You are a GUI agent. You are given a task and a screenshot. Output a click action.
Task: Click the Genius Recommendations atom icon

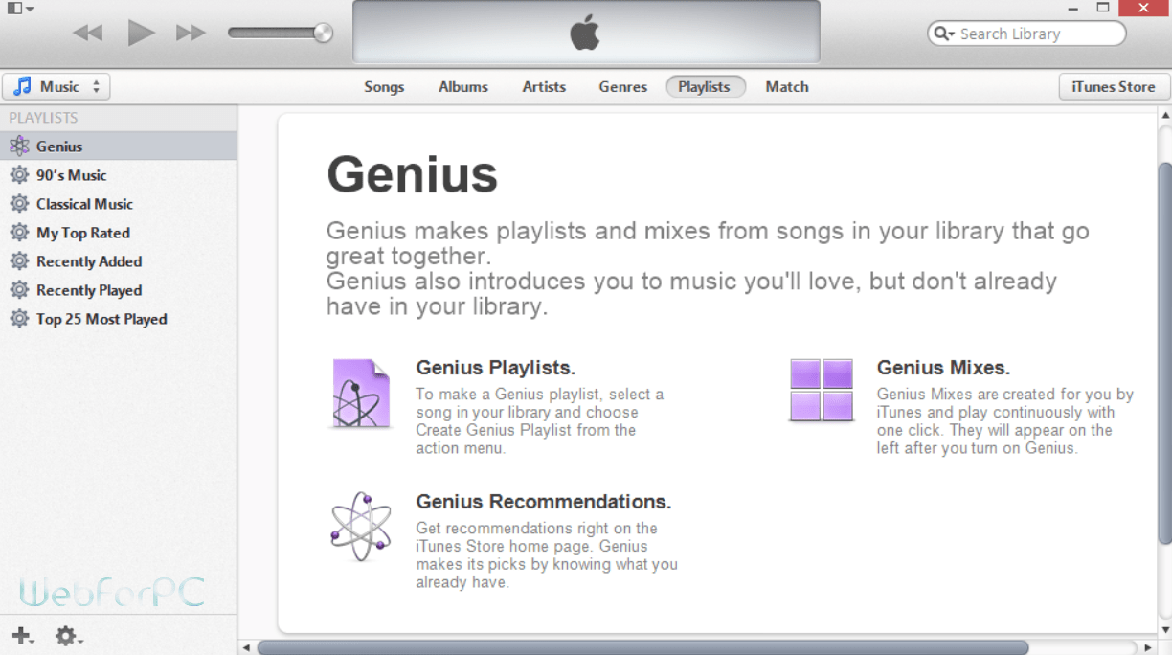click(361, 527)
